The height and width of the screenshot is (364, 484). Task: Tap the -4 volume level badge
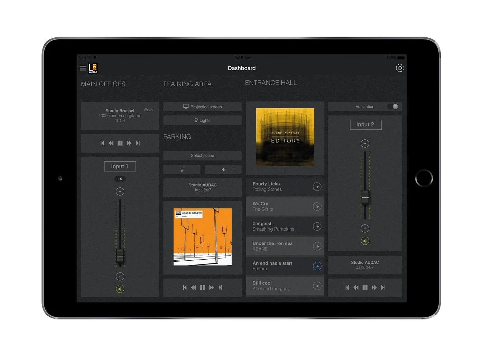point(120,179)
